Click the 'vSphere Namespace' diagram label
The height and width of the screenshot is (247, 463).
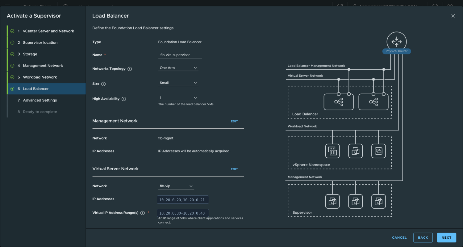(311, 165)
